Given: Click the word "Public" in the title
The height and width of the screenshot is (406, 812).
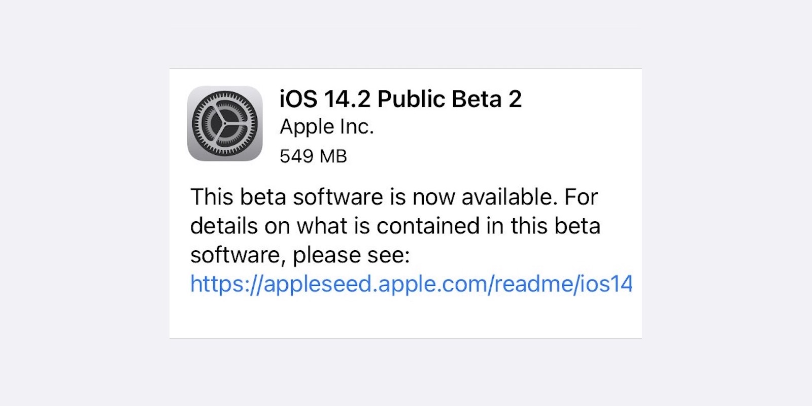Looking at the screenshot, I should click(x=411, y=99).
